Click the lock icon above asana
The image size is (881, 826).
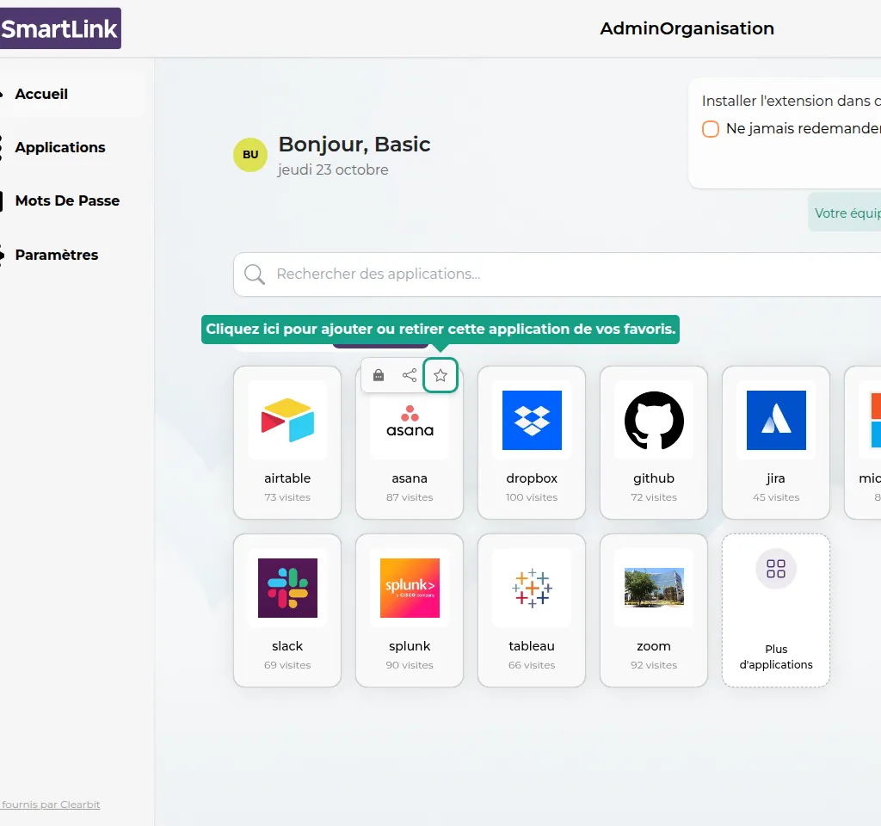tap(379, 375)
